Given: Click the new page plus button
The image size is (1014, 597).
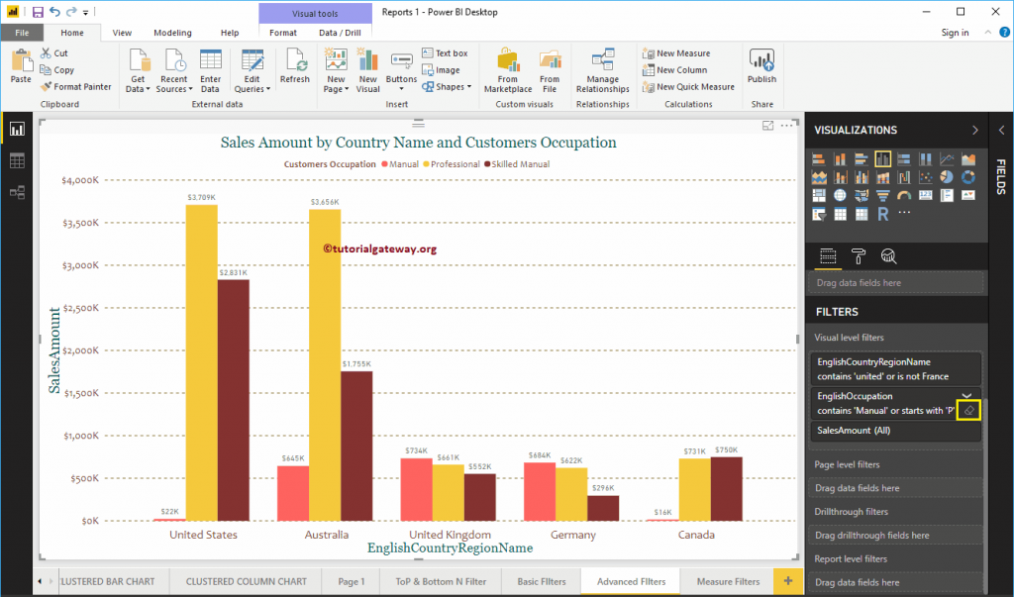Looking at the screenshot, I should (x=789, y=581).
